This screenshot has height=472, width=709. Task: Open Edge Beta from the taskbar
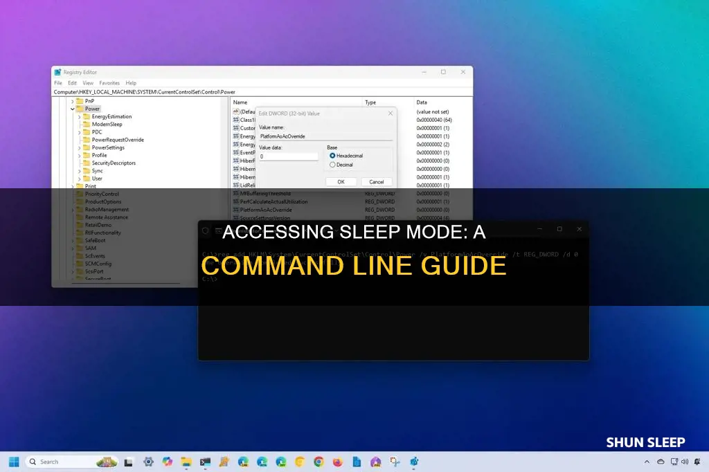262,462
